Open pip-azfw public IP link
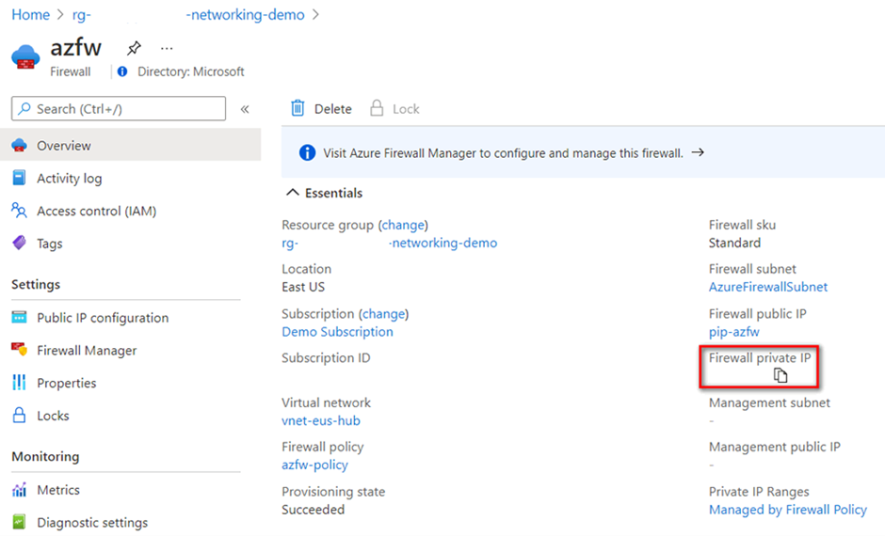The image size is (885, 536). point(734,332)
